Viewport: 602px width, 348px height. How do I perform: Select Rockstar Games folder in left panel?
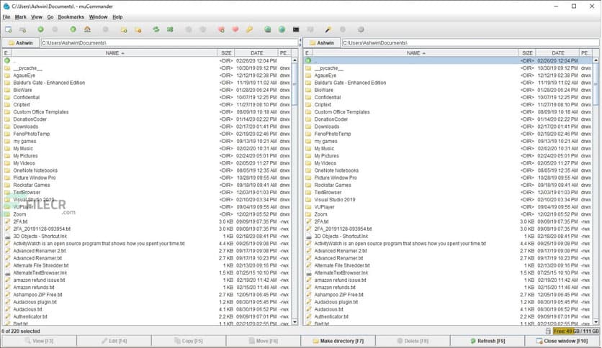148,185
